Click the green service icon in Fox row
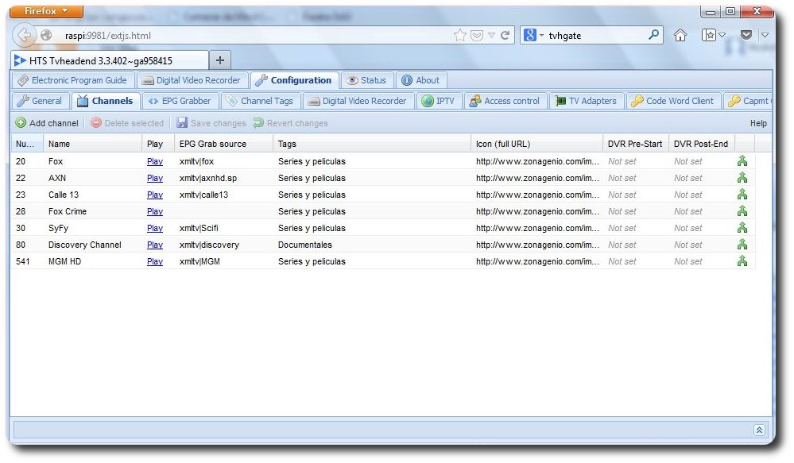794x463 pixels. pos(742,161)
